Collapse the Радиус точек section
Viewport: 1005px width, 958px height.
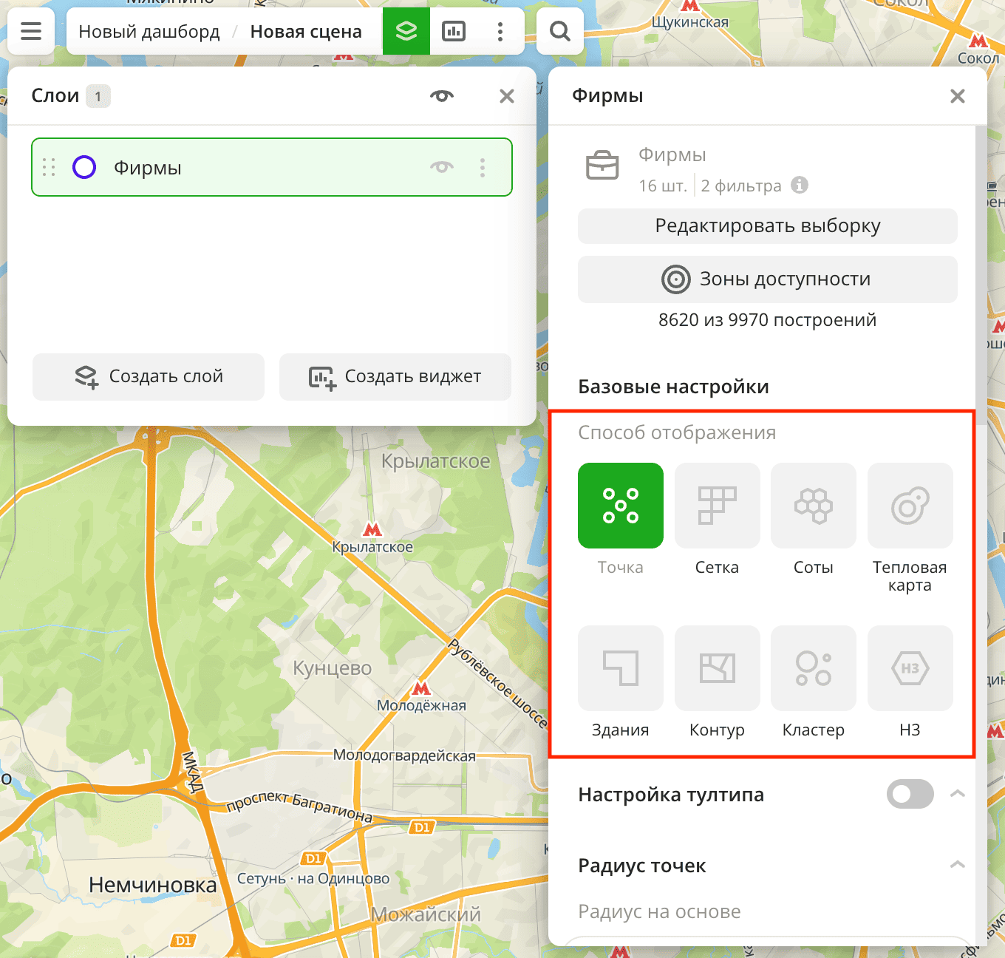[x=957, y=865]
